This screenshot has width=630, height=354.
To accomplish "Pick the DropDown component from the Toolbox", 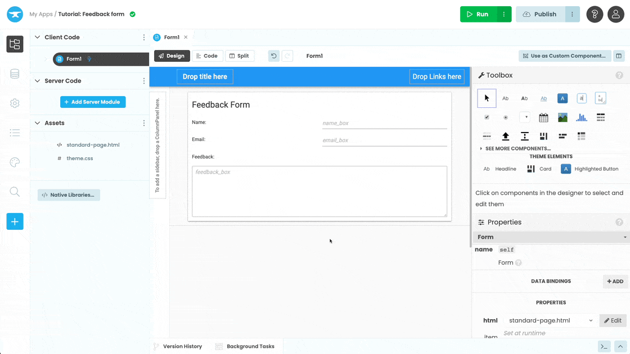I will tap(524, 117).
